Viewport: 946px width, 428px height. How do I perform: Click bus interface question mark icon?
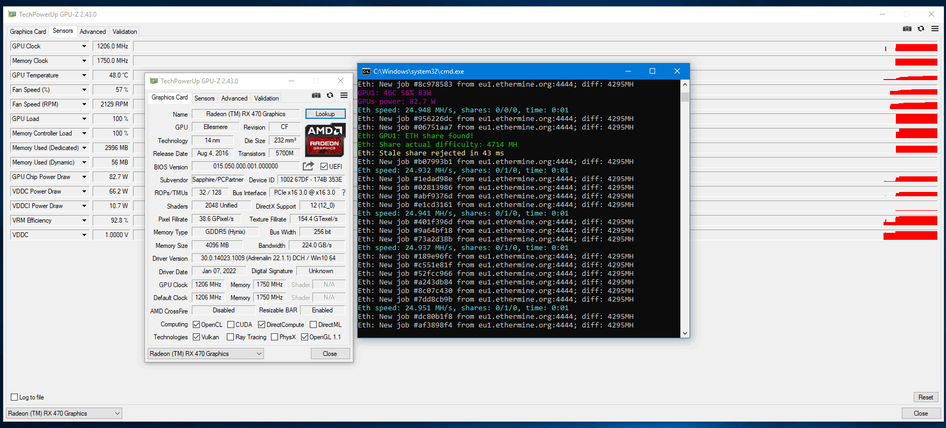coord(343,192)
